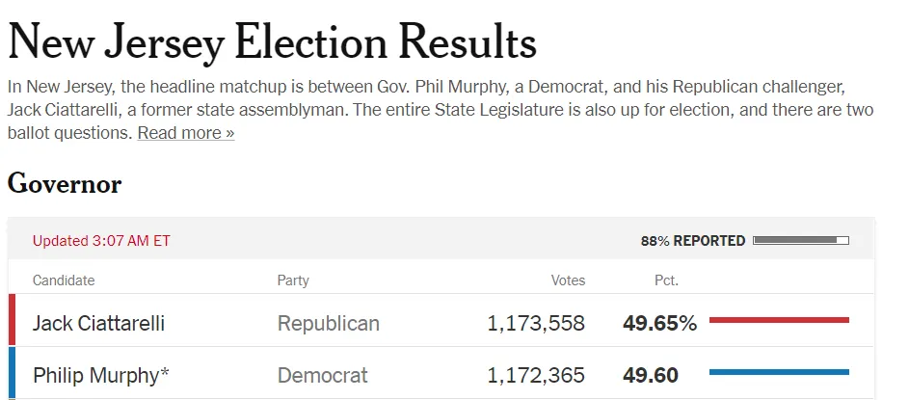Viewport: 909px width, 400px height.
Task: Click the Candidate column header
Action: tap(64, 280)
